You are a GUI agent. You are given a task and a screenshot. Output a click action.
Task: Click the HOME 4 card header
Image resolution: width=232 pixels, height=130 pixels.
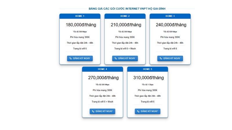103,69
